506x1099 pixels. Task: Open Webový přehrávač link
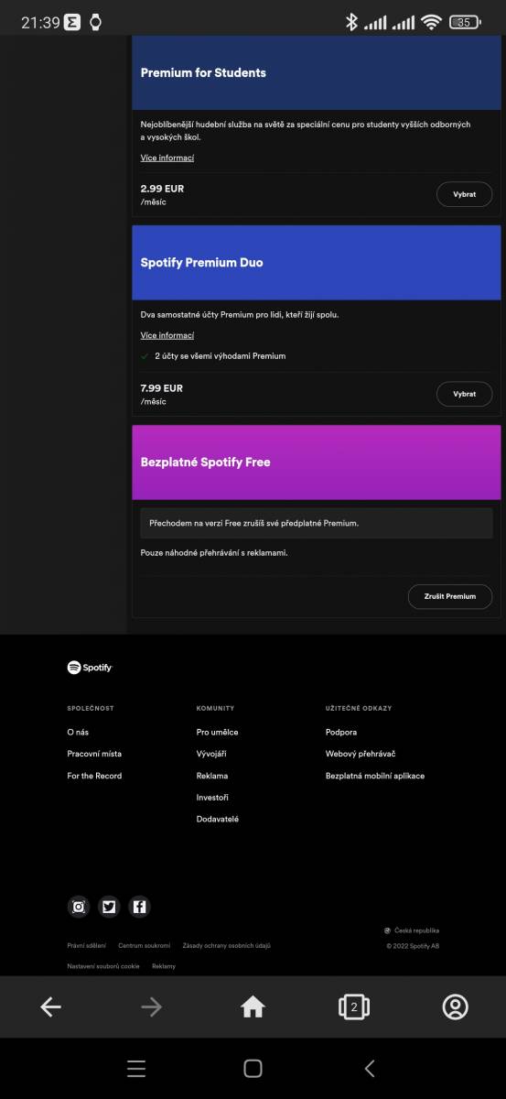[x=361, y=754]
